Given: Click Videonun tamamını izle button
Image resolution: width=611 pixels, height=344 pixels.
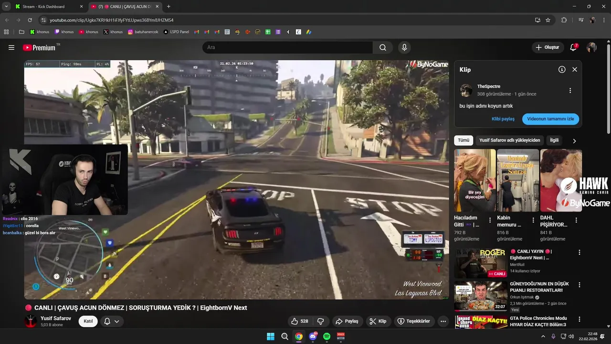Looking at the screenshot, I should pyautogui.click(x=550, y=119).
